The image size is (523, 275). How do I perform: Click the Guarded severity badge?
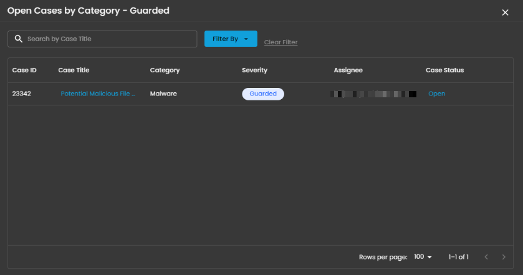pos(263,94)
